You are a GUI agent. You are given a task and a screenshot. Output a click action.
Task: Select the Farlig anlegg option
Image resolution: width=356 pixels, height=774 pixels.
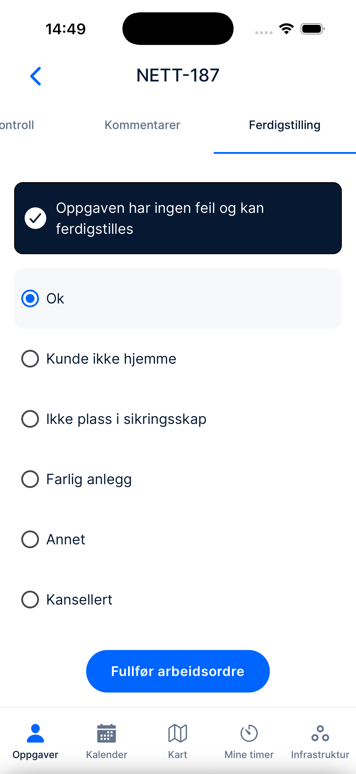coord(30,479)
